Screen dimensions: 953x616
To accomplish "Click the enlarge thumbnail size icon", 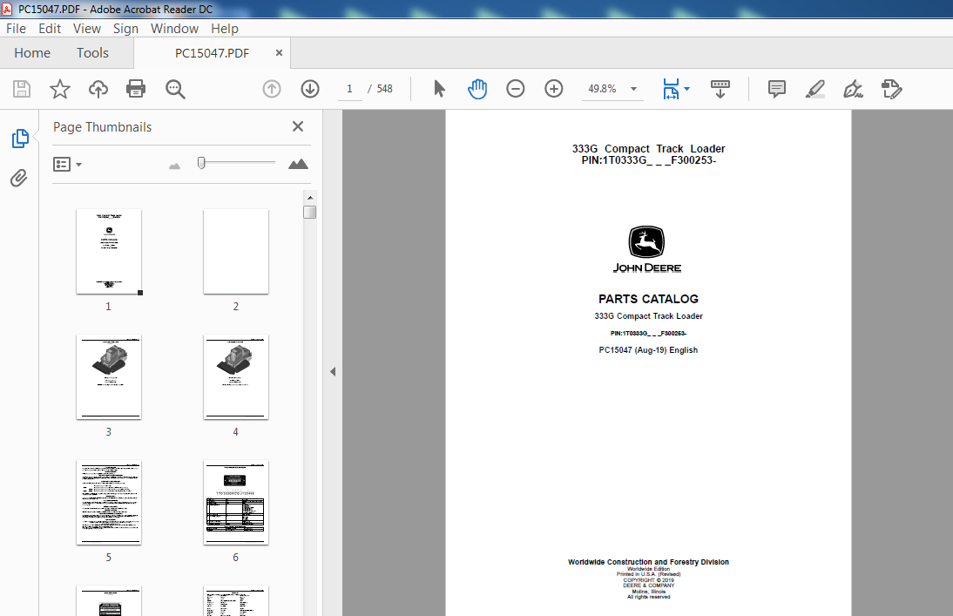I will click(x=298, y=164).
